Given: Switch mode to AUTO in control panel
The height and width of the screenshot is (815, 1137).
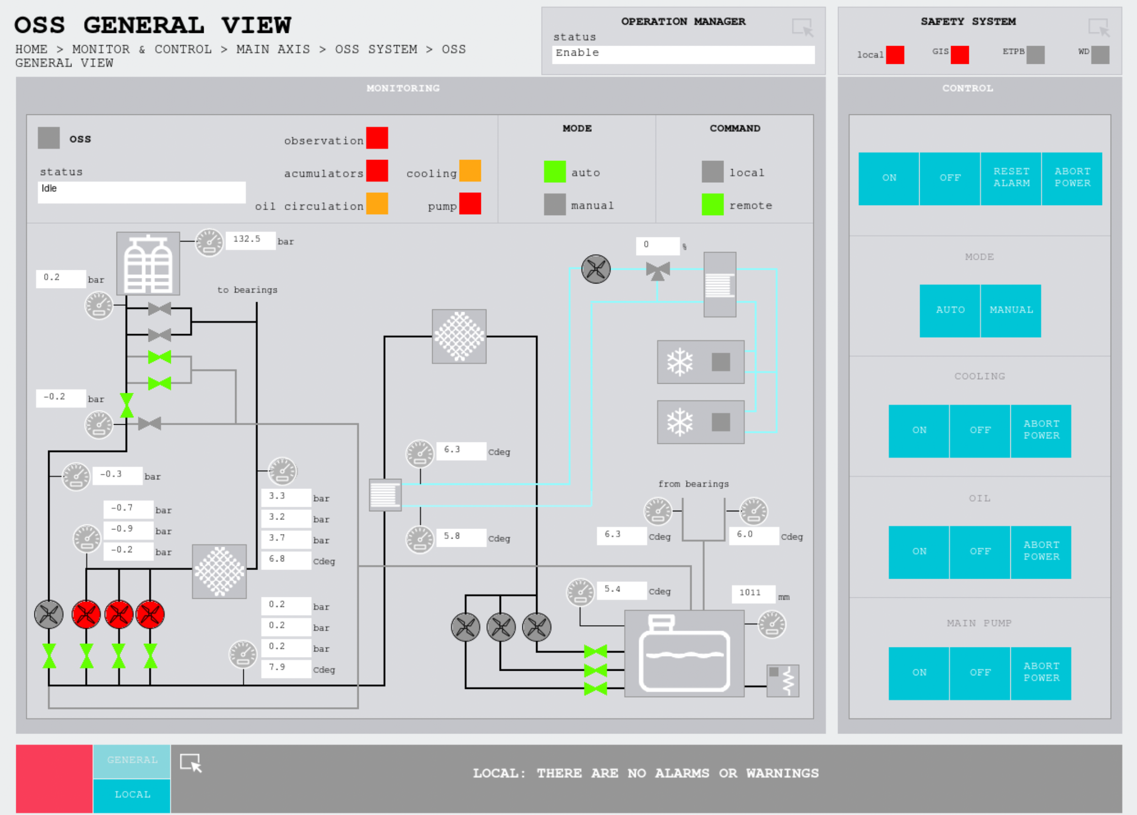Looking at the screenshot, I should (950, 310).
